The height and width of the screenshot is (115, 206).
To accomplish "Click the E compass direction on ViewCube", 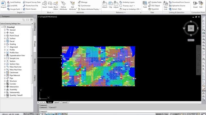I will coord(198,28).
